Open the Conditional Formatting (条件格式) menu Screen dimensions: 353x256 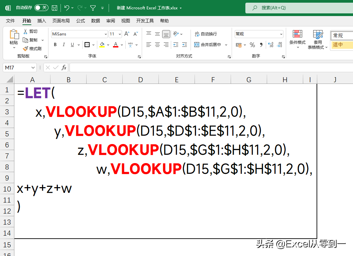(298, 39)
